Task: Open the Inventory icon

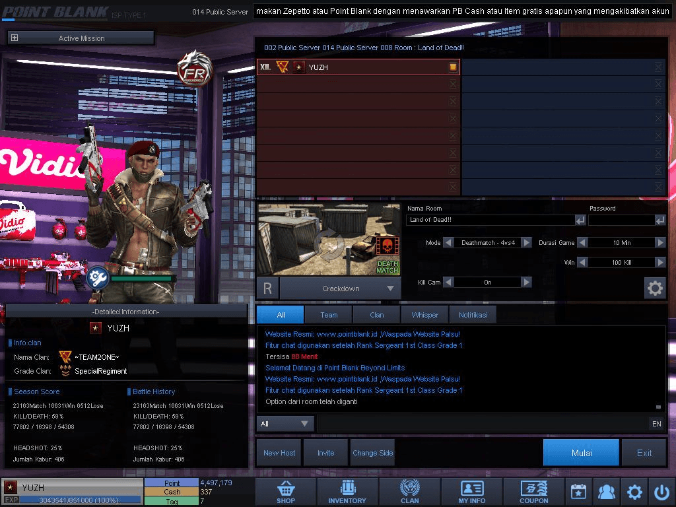Action: tap(347, 492)
